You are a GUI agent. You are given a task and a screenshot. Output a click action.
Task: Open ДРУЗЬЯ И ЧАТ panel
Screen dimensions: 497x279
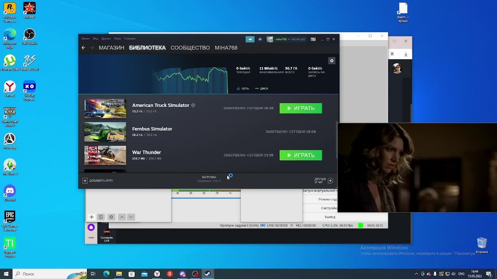click(320, 181)
